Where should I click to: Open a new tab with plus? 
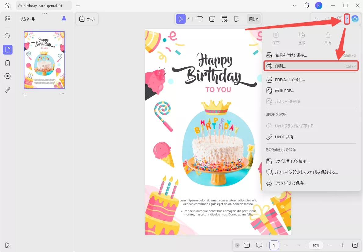[78, 5]
